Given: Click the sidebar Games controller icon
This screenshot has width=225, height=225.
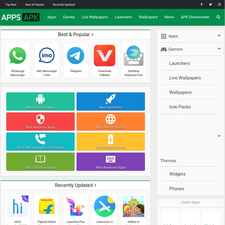Looking at the screenshot, I should [x=163, y=49].
